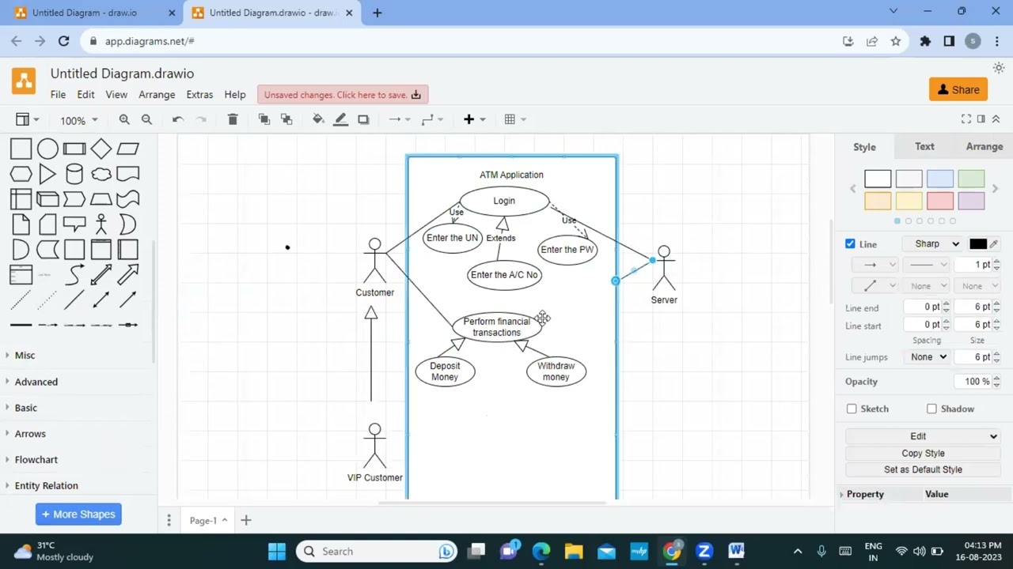Viewport: 1013px width, 569px height.
Task: Select the cloud shape in palette
Action: [x=101, y=174]
